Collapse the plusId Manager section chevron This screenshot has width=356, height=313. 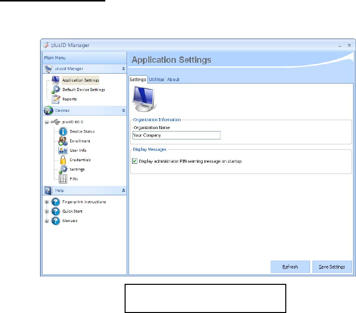pyautogui.click(x=124, y=69)
